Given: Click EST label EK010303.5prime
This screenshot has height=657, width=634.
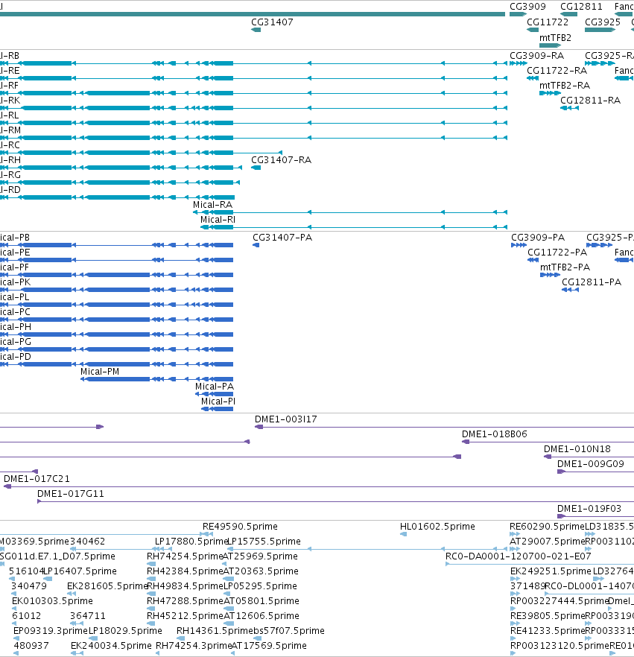Looking at the screenshot, I should pos(52,601).
